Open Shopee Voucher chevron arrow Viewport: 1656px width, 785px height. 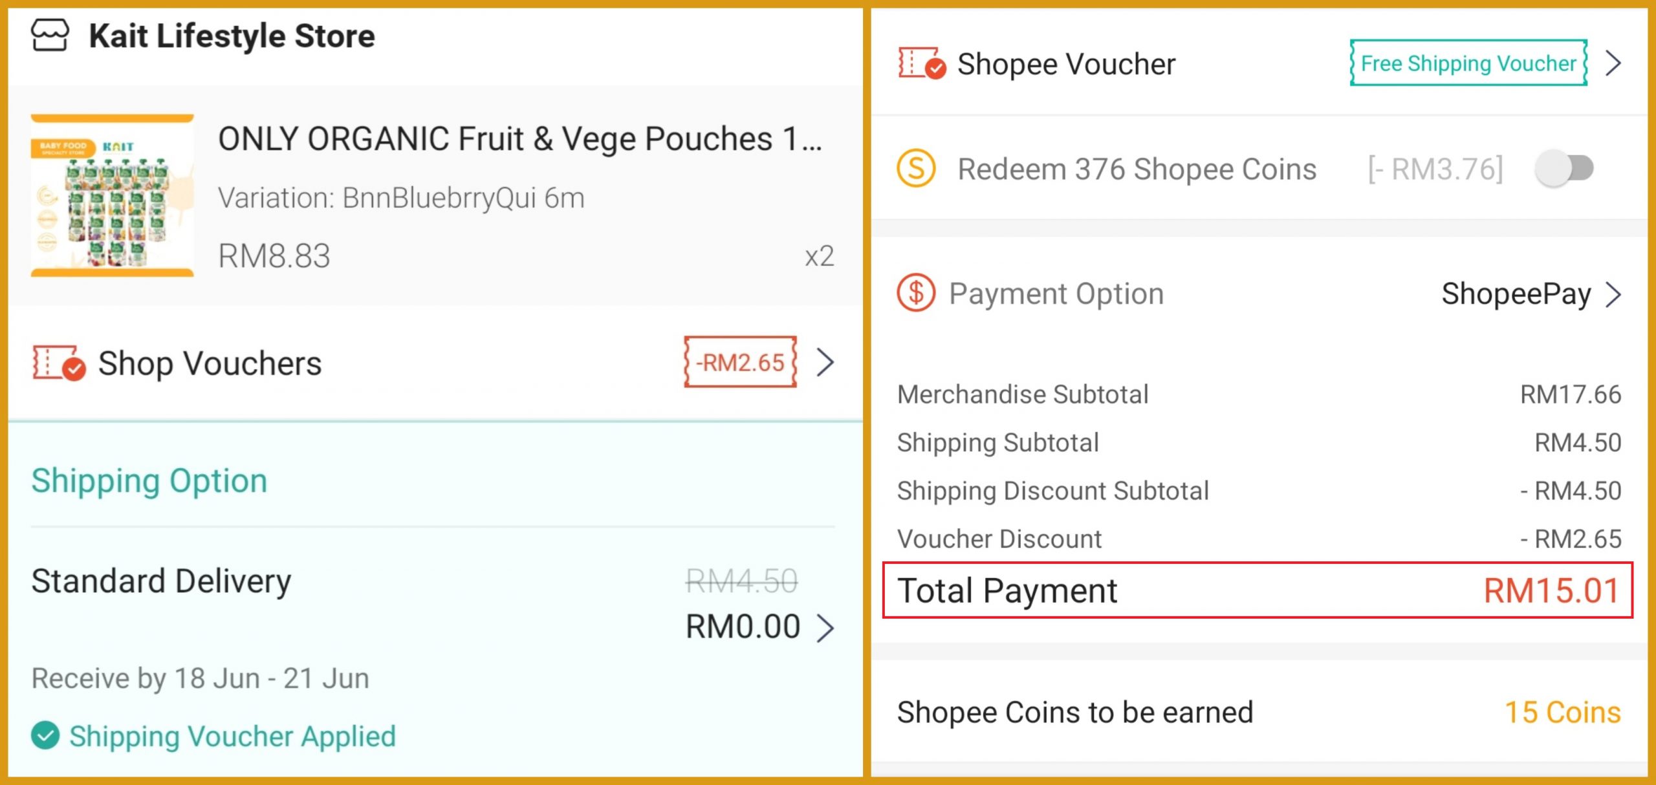(x=1614, y=63)
